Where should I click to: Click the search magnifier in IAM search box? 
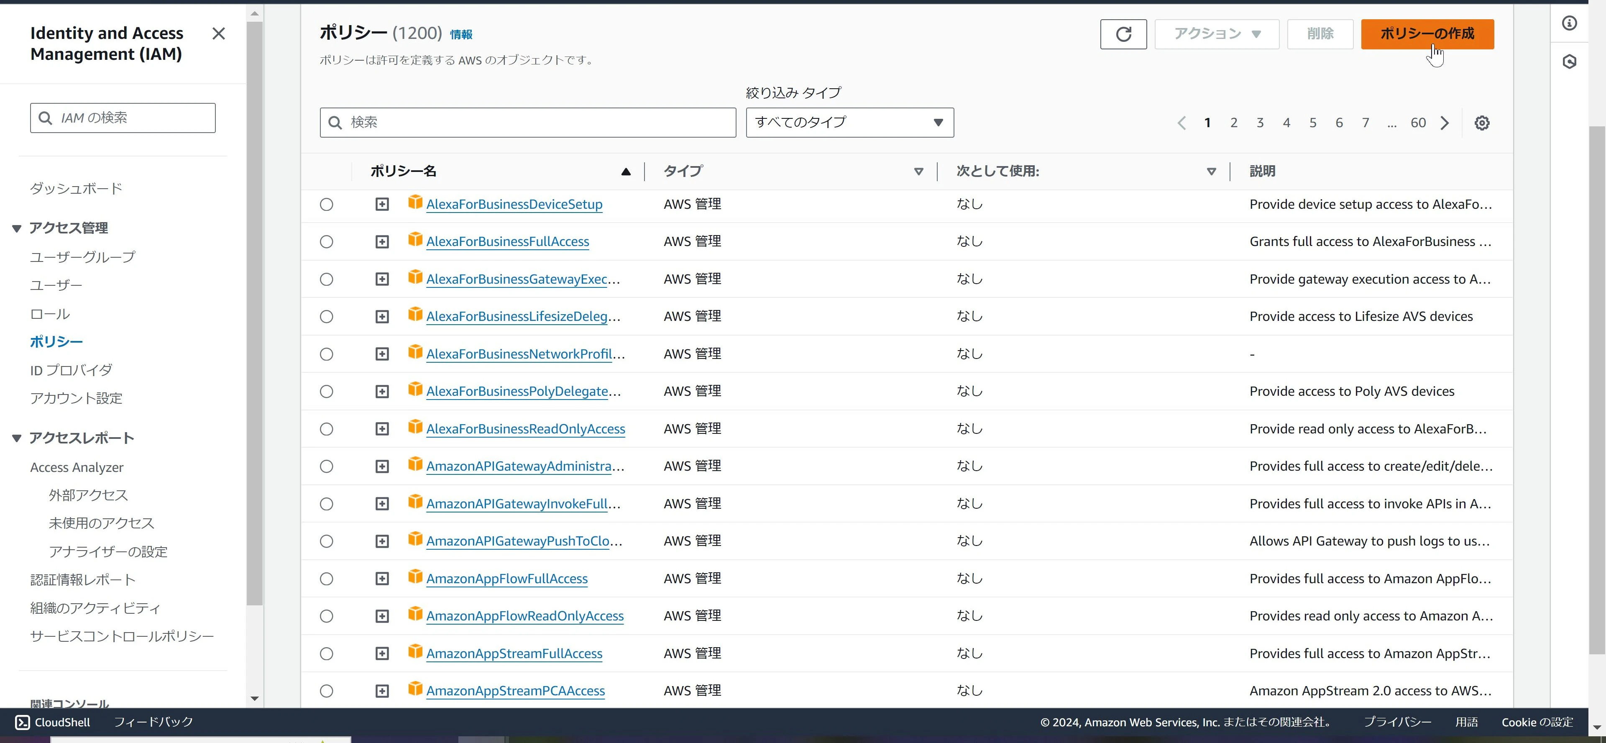click(46, 118)
